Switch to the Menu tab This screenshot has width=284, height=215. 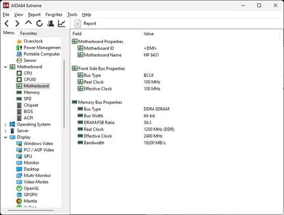(x=9, y=33)
